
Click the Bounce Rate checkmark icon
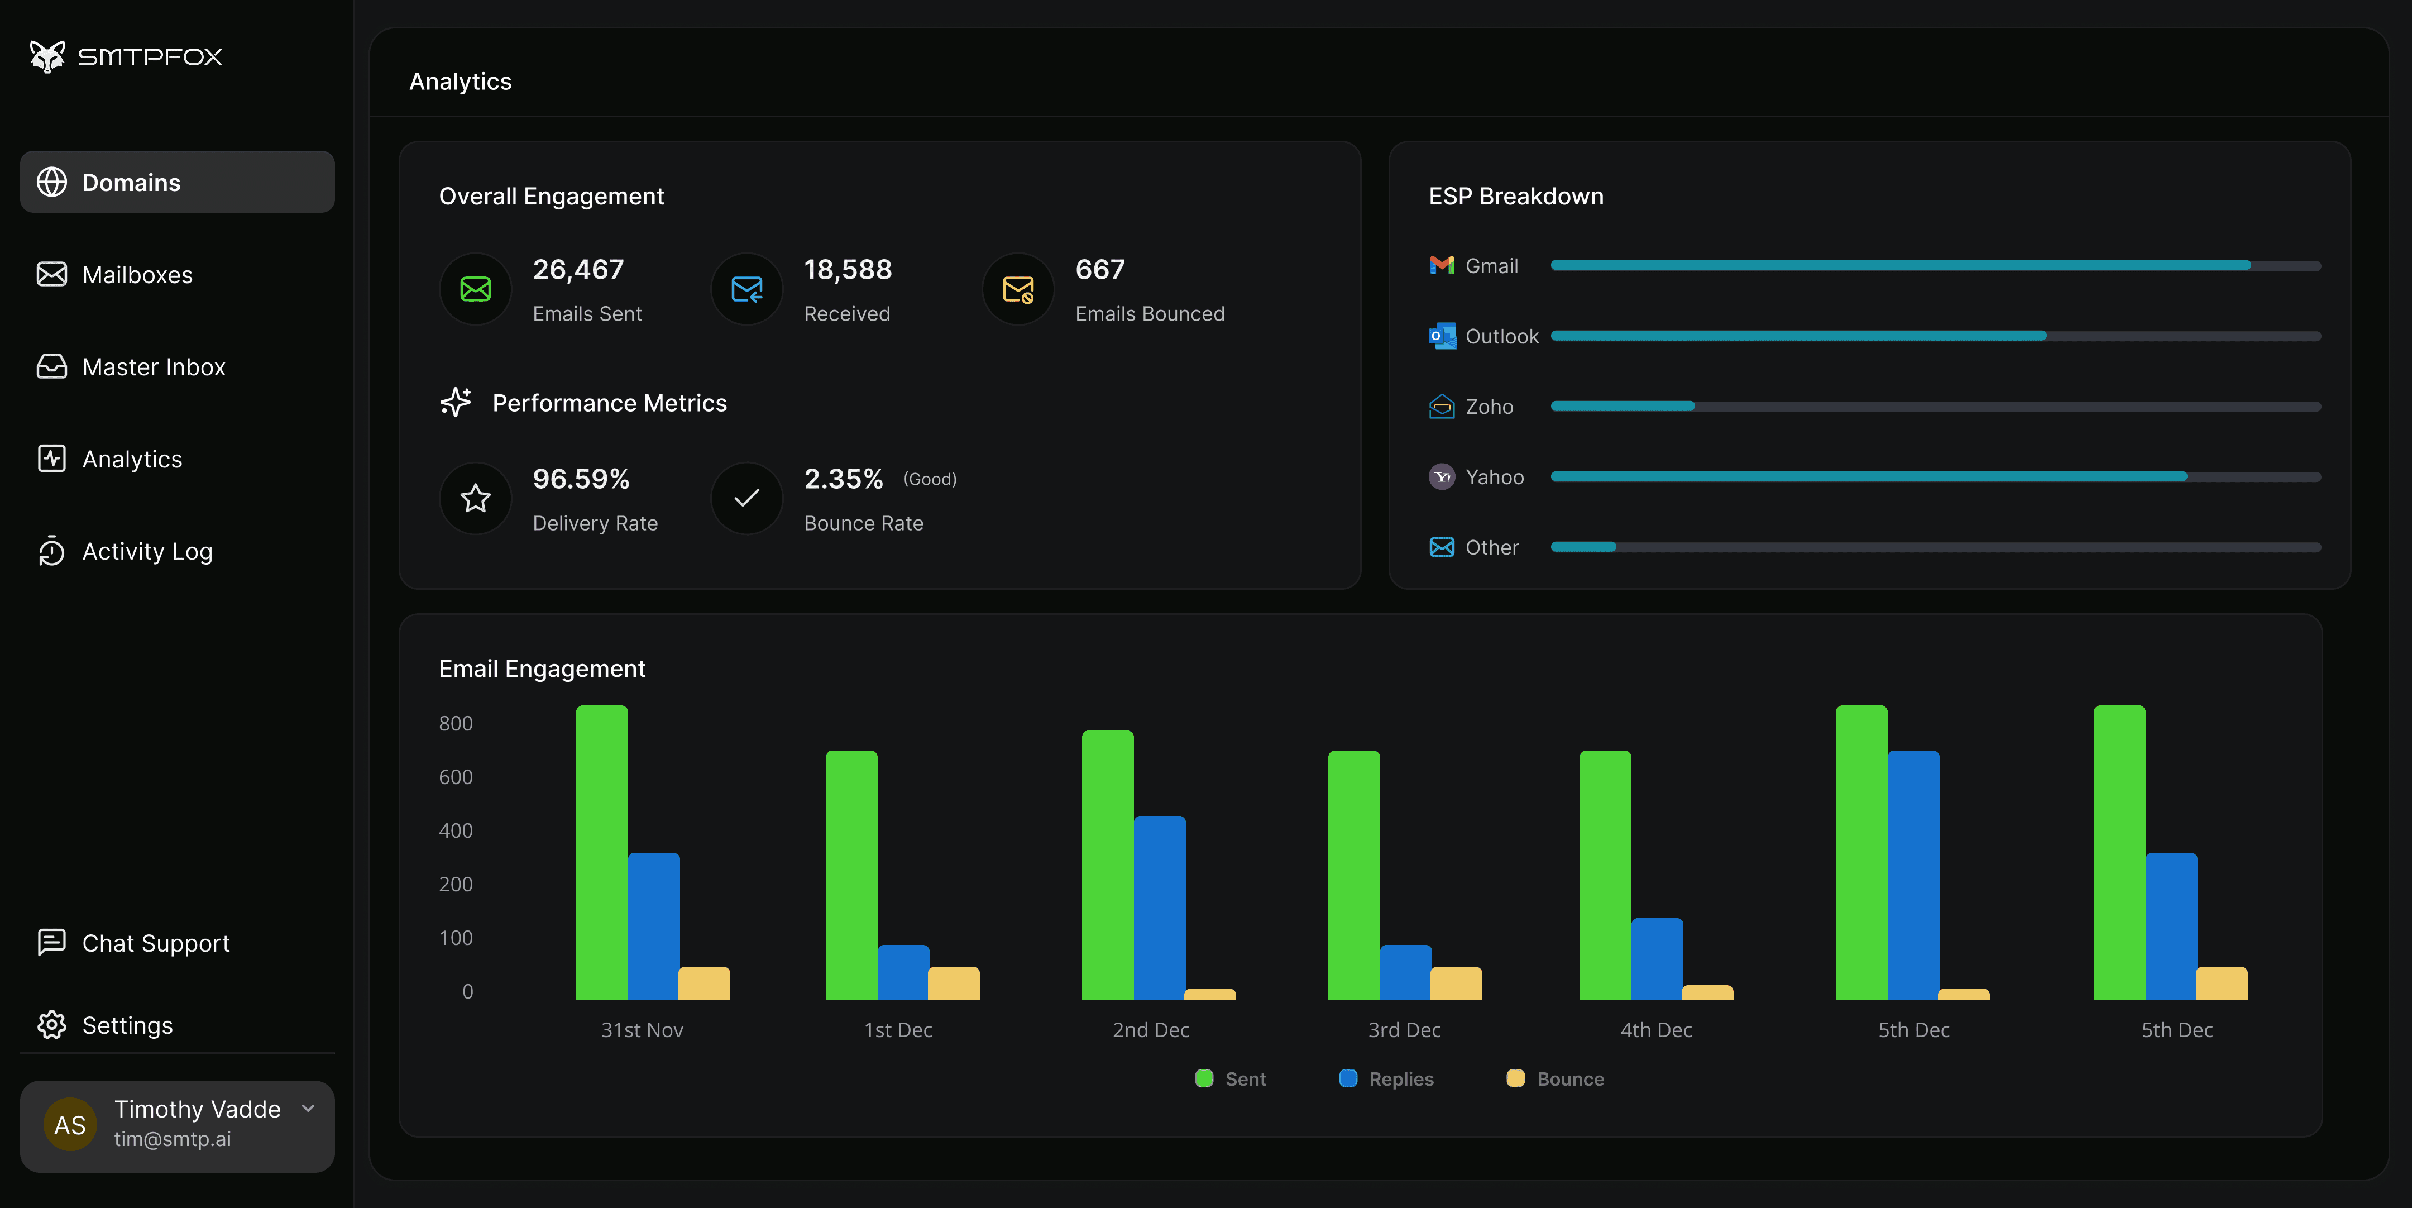point(746,498)
